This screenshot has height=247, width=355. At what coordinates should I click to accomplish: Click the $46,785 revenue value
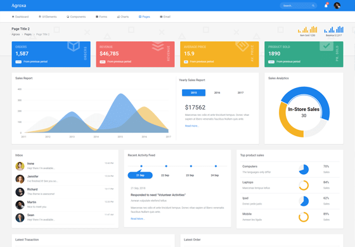[109, 54]
